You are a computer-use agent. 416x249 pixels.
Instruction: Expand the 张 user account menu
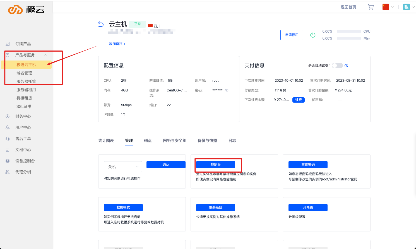coord(409,7)
